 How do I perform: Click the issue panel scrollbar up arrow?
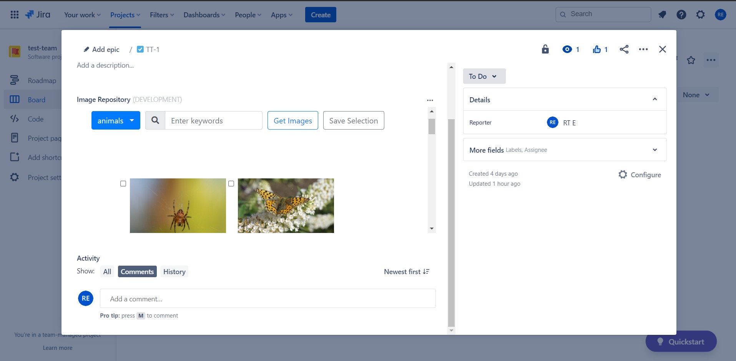point(451,67)
